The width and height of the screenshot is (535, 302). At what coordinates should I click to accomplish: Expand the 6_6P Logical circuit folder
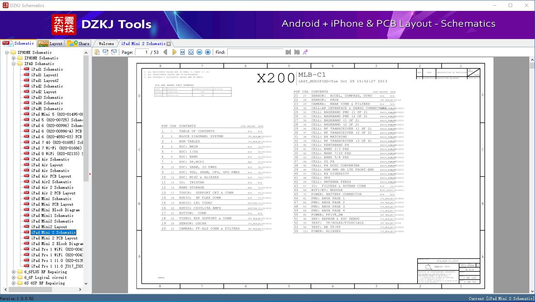[14, 277]
